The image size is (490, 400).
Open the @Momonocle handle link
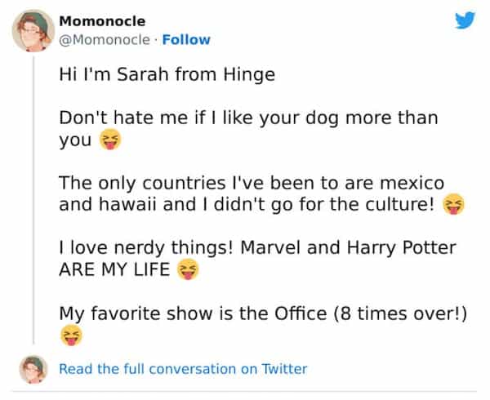click(x=105, y=39)
